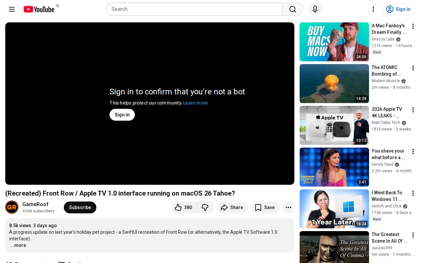The height and width of the screenshot is (263, 421).
Task: Click the description text about SwiftUI recreation
Action: (x=143, y=235)
